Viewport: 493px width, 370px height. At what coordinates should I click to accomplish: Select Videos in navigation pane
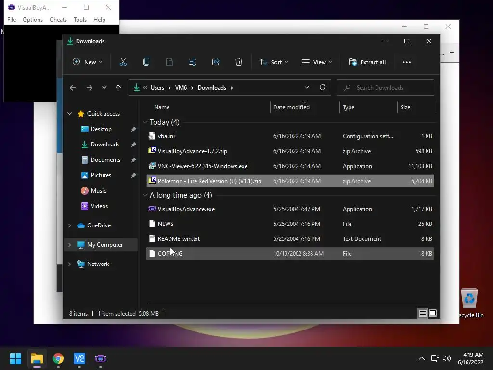(99, 206)
